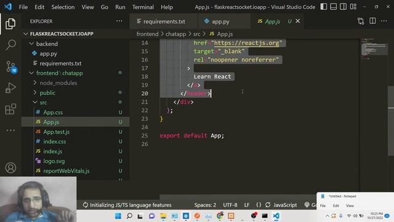Switch to the app.py tab
This screenshot has width=394, height=222.
point(223,22)
